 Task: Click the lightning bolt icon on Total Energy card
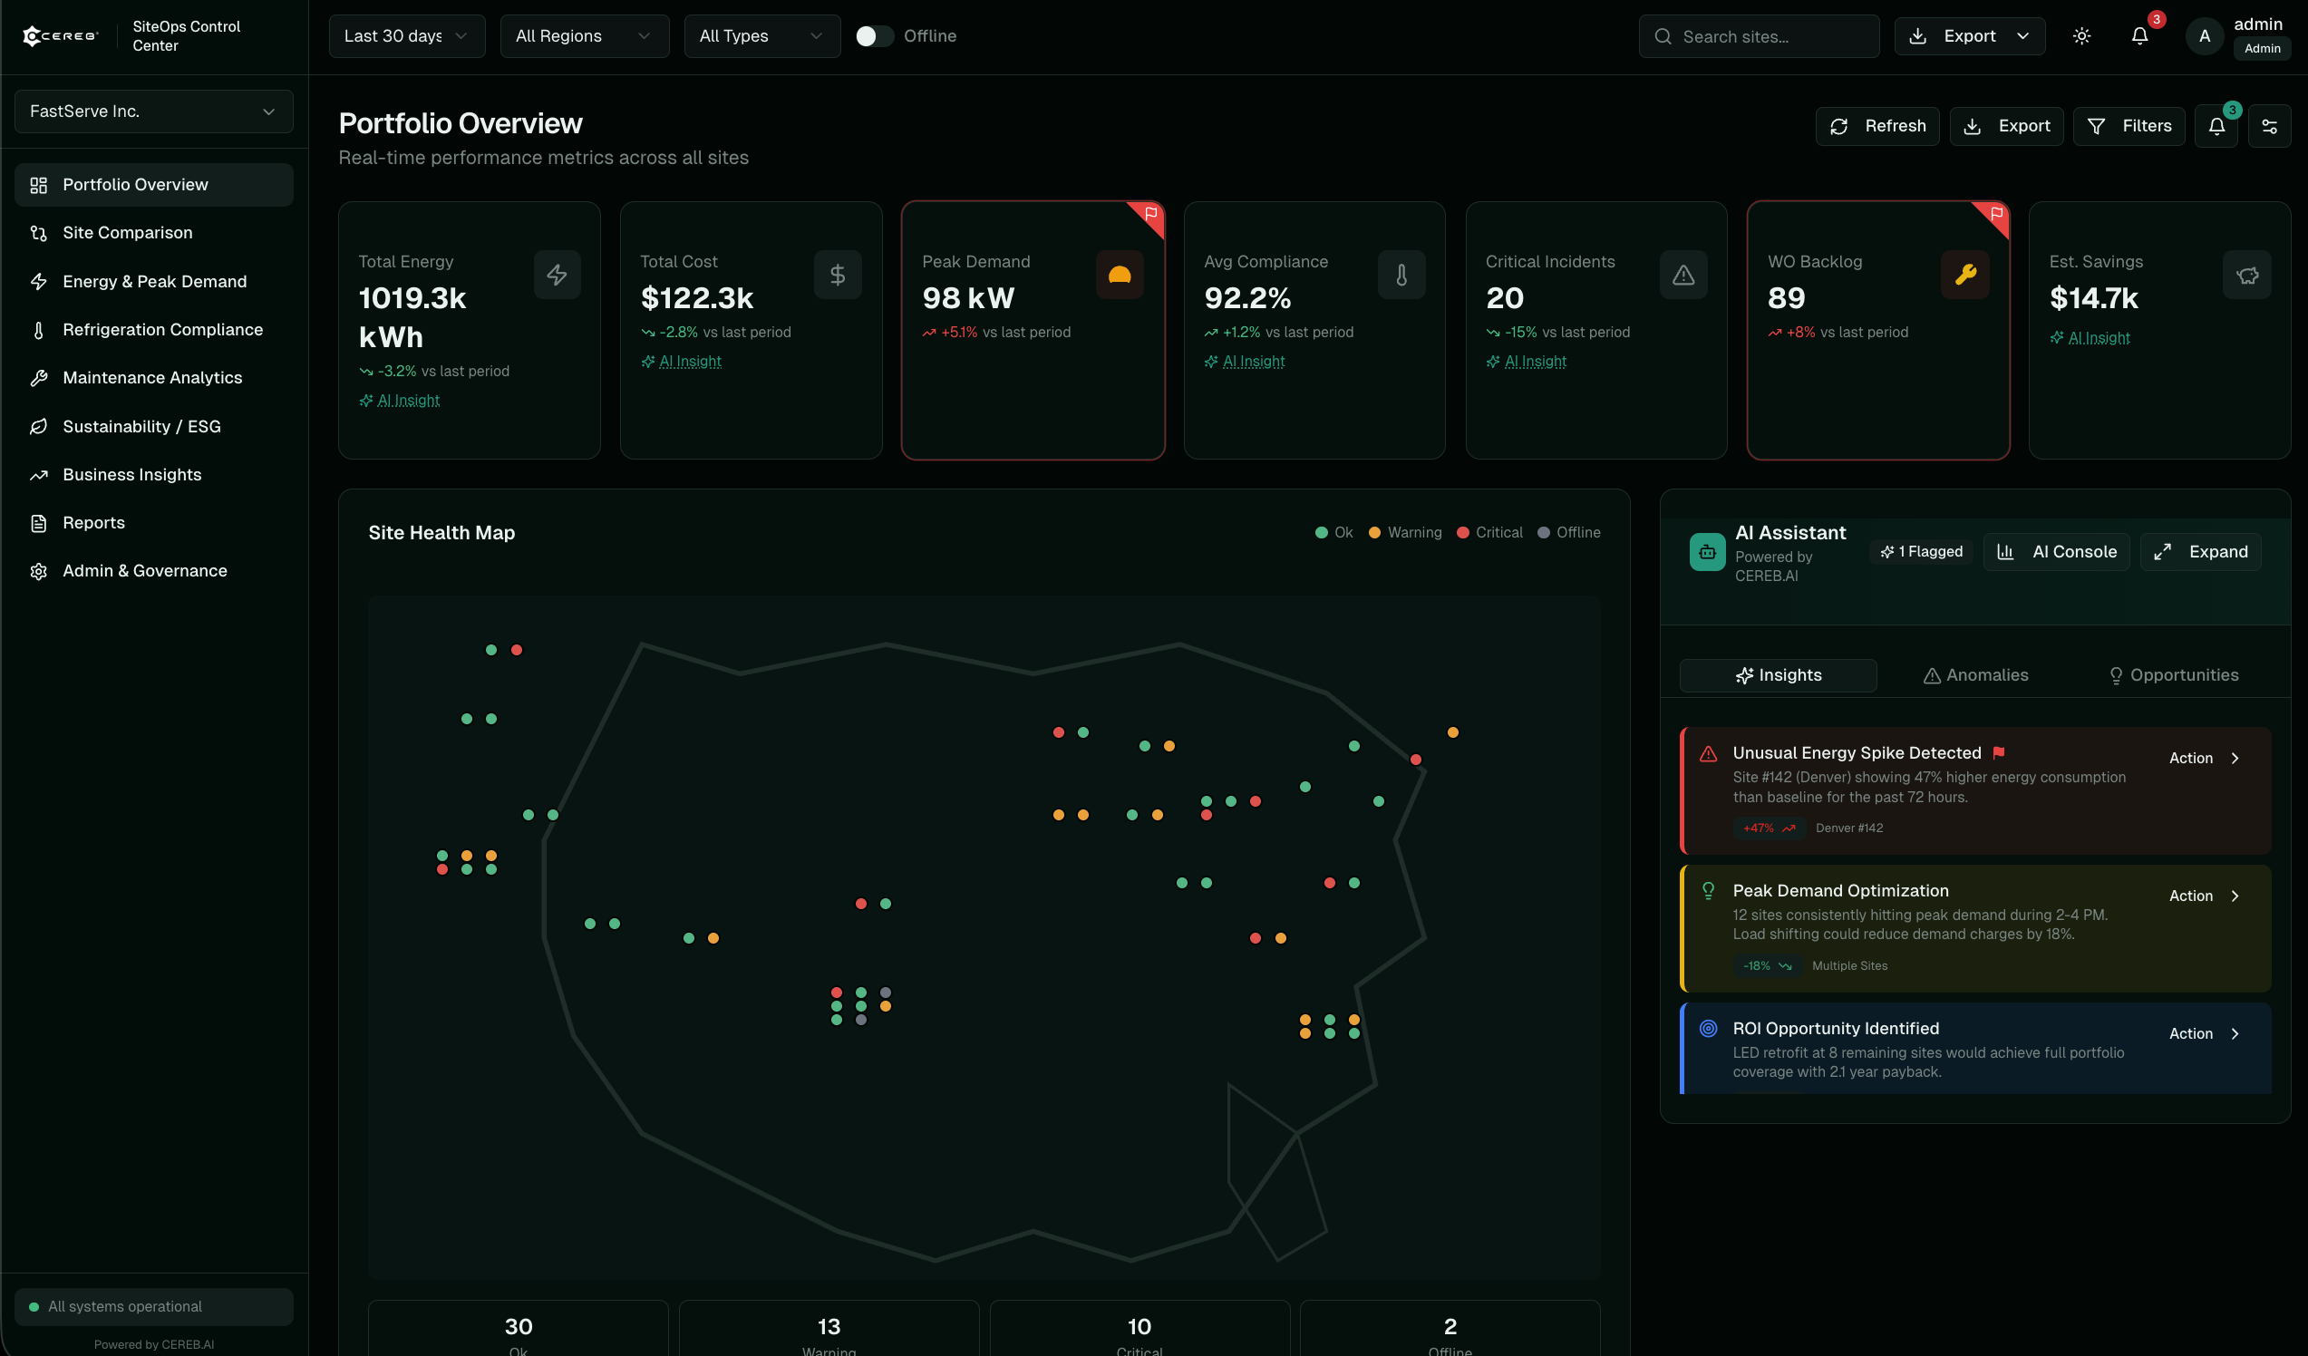pyautogui.click(x=557, y=275)
